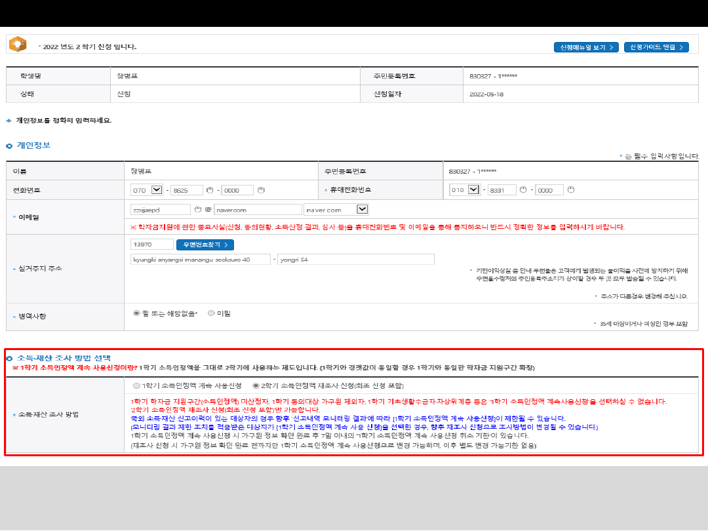The height and width of the screenshot is (531, 708).
Task: Click the 소득·재산 조사 방법 선택 bullet icon
Action: pyautogui.click(x=9, y=358)
